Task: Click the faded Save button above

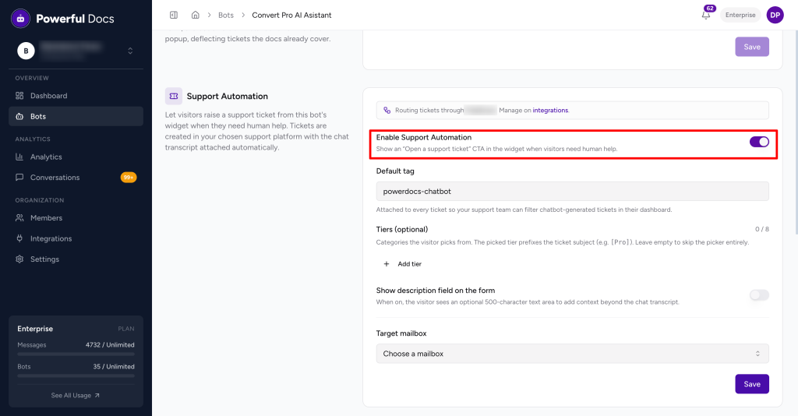Action: [x=752, y=47]
